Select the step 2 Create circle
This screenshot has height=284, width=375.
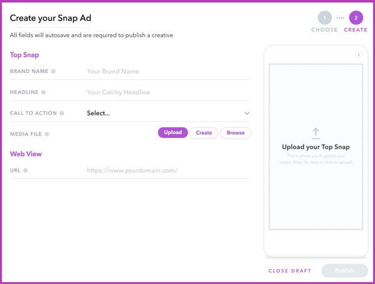tap(356, 18)
